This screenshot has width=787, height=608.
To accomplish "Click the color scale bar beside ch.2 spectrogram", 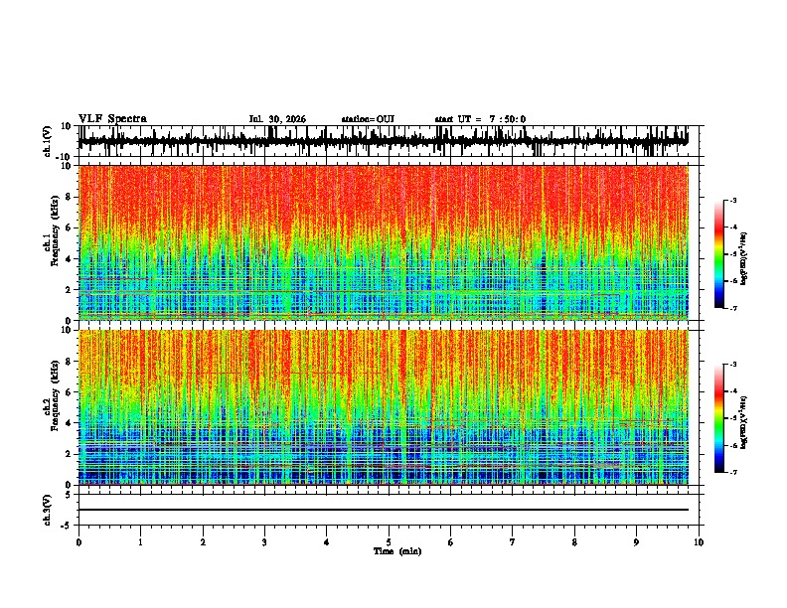I will pos(719,418).
